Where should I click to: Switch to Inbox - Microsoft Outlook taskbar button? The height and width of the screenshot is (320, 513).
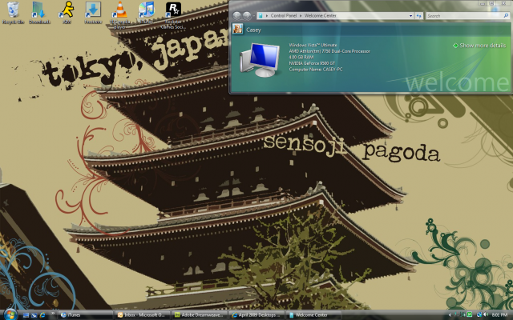pos(143,315)
